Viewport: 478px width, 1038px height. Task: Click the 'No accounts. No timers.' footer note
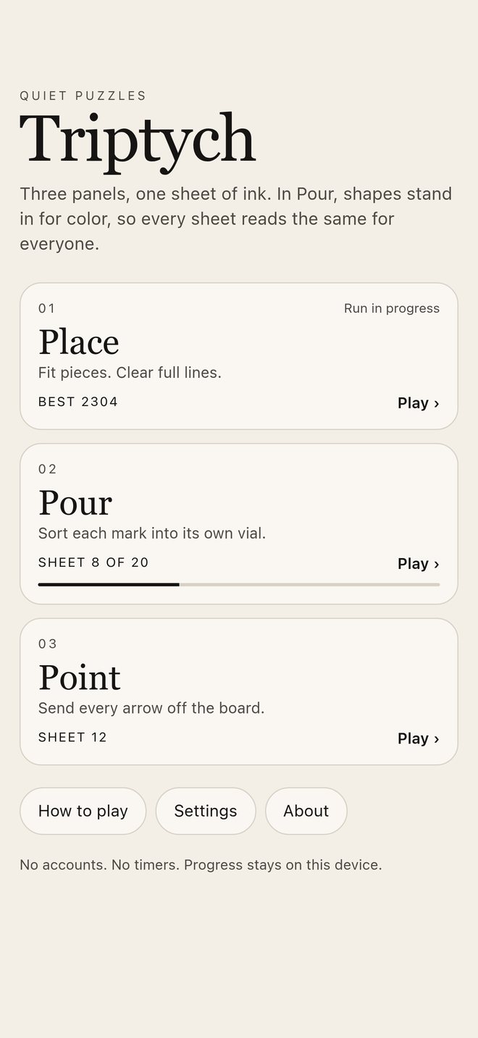click(201, 865)
